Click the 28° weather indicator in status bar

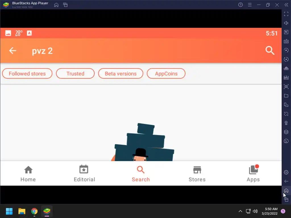[19, 33]
